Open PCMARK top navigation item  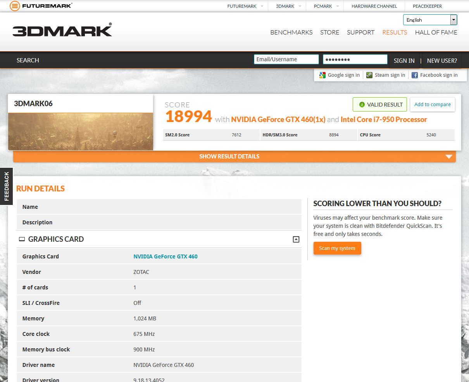tap(323, 6)
